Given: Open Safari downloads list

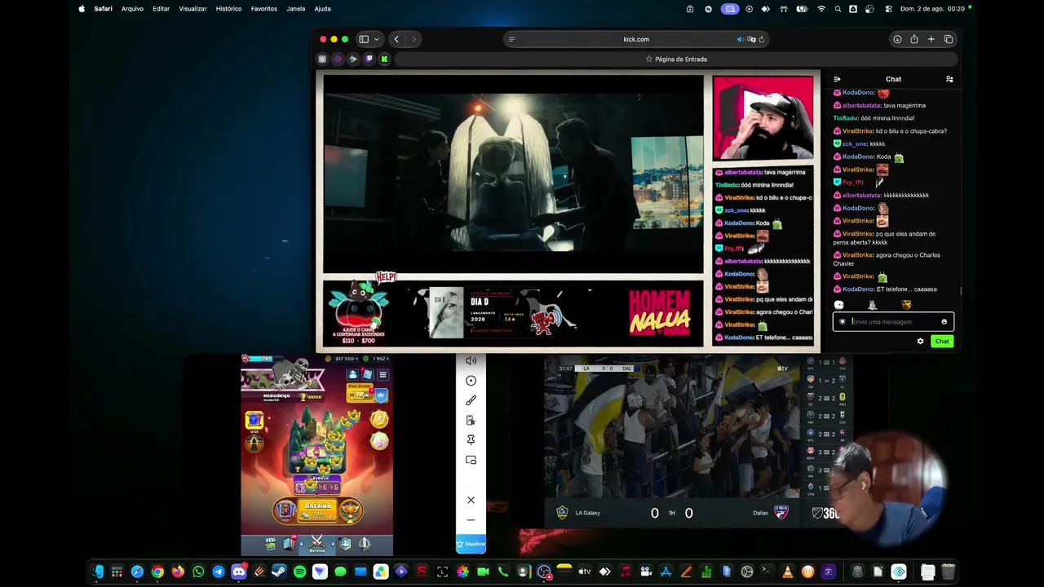Looking at the screenshot, I should 897,39.
